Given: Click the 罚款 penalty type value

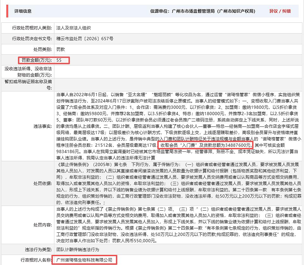Looking at the screenshot, I should [x=60, y=49].
